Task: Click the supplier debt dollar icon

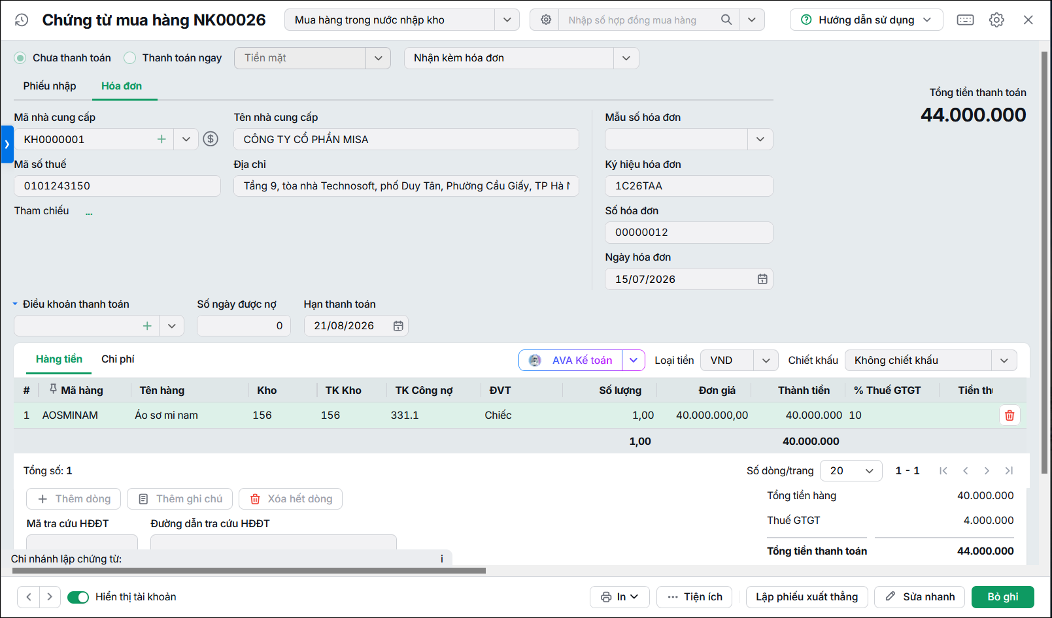Action: (x=211, y=139)
